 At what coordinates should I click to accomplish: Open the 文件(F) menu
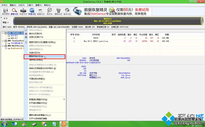pos(4,5)
